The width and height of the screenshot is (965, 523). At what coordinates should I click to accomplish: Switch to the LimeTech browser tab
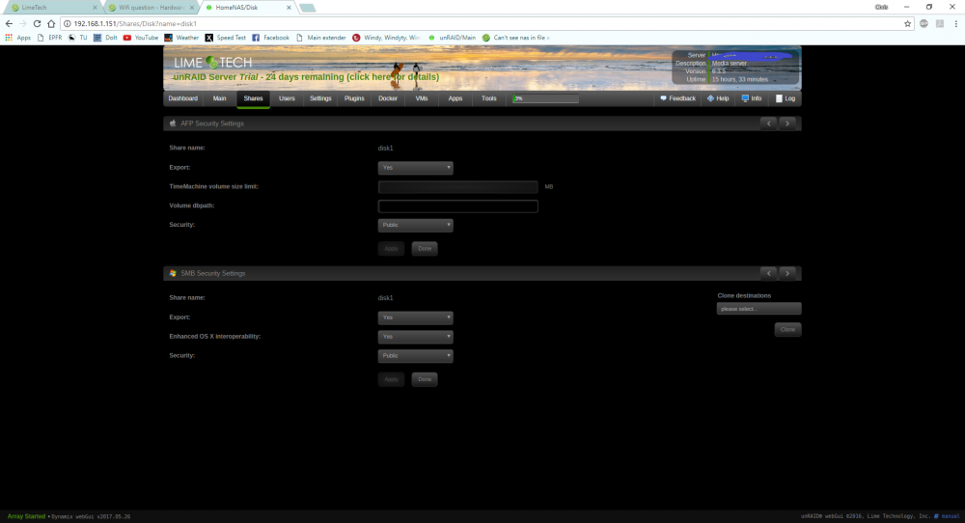pos(52,8)
